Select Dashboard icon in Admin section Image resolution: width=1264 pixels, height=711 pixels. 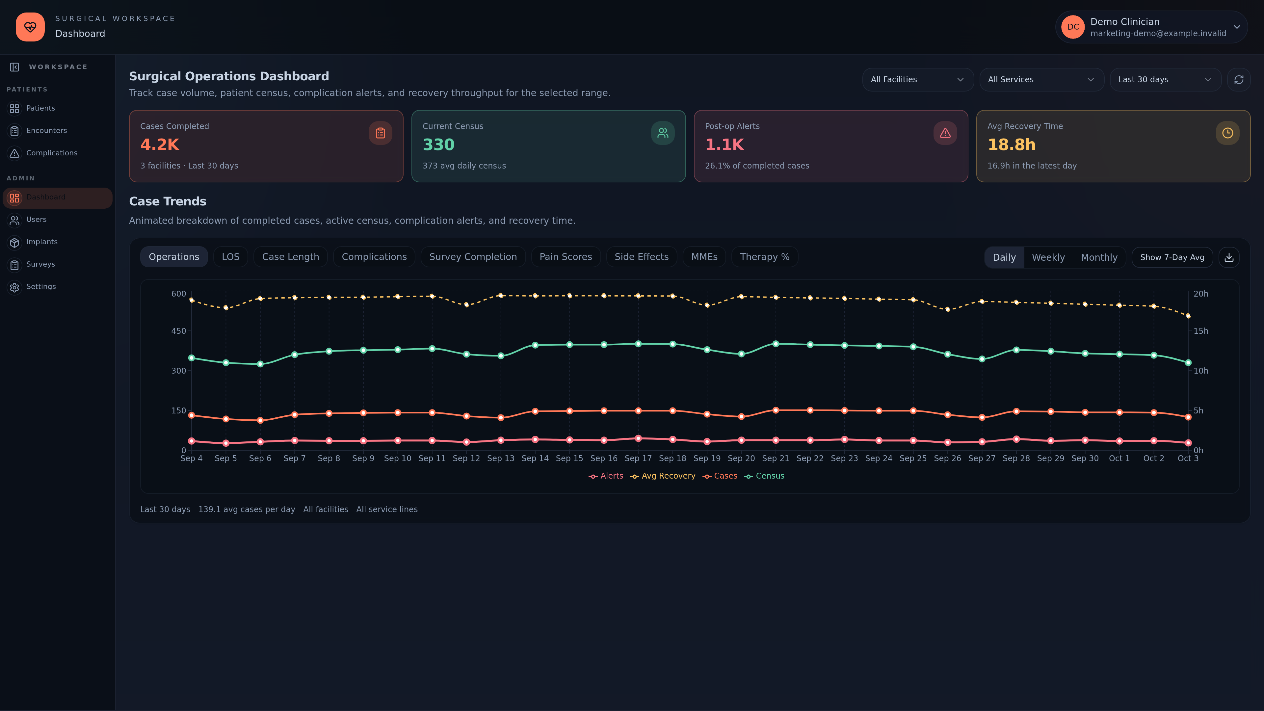pyautogui.click(x=15, y=198)
